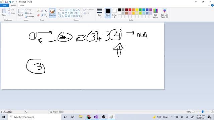Activate Color 1 foreground selector
Image resolution: width=214 pixels, height=120 pixels.
(x=108, y=13)
